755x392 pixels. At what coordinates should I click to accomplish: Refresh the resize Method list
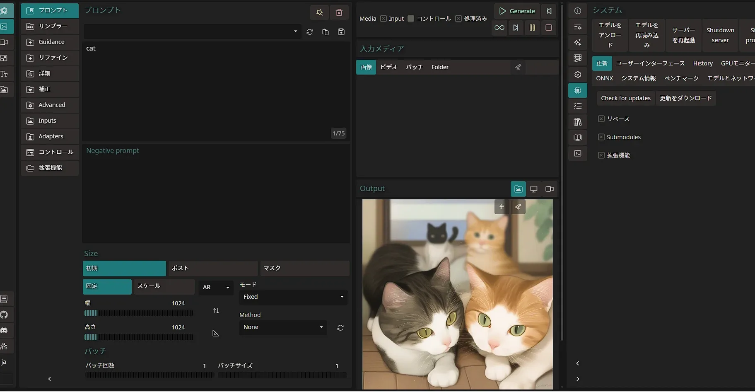click(x=340, y=328)
